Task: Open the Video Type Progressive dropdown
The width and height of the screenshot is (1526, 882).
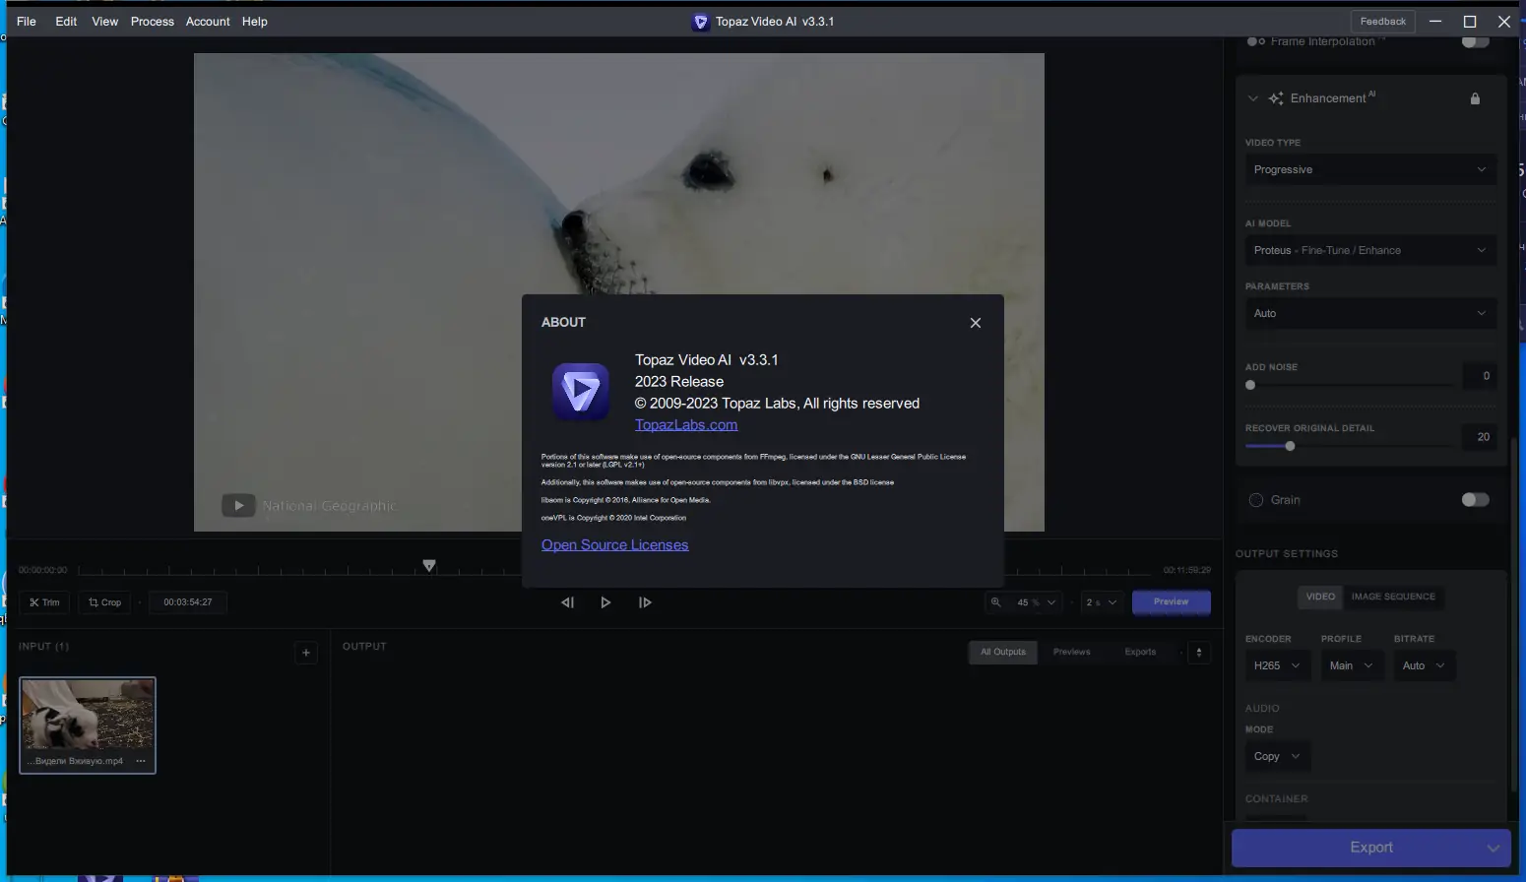Action: (1370, 169)
